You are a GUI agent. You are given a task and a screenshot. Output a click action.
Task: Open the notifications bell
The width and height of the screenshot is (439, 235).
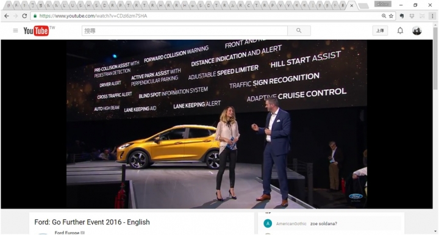[x=401, y=31]
